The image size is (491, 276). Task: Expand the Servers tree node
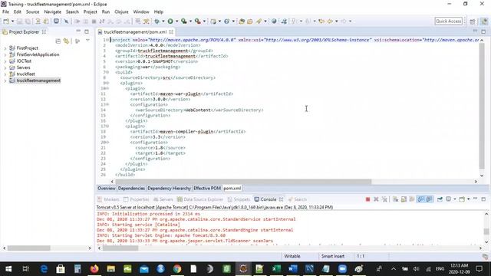click(x=5, y=67)
